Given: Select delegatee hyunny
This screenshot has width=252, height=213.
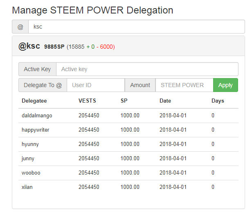Looking at the screenshot, I should point(30,144).
